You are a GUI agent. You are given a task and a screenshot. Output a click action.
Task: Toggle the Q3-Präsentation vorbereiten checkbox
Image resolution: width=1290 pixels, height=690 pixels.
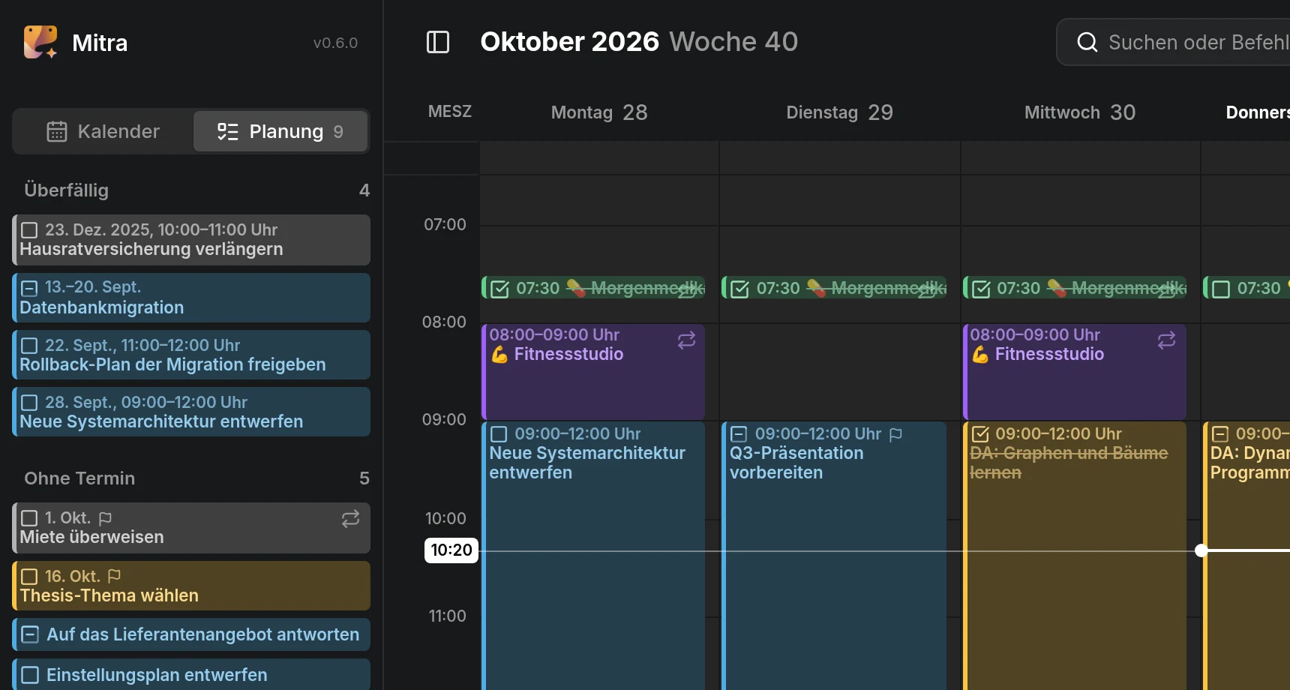tap(739, 434)
